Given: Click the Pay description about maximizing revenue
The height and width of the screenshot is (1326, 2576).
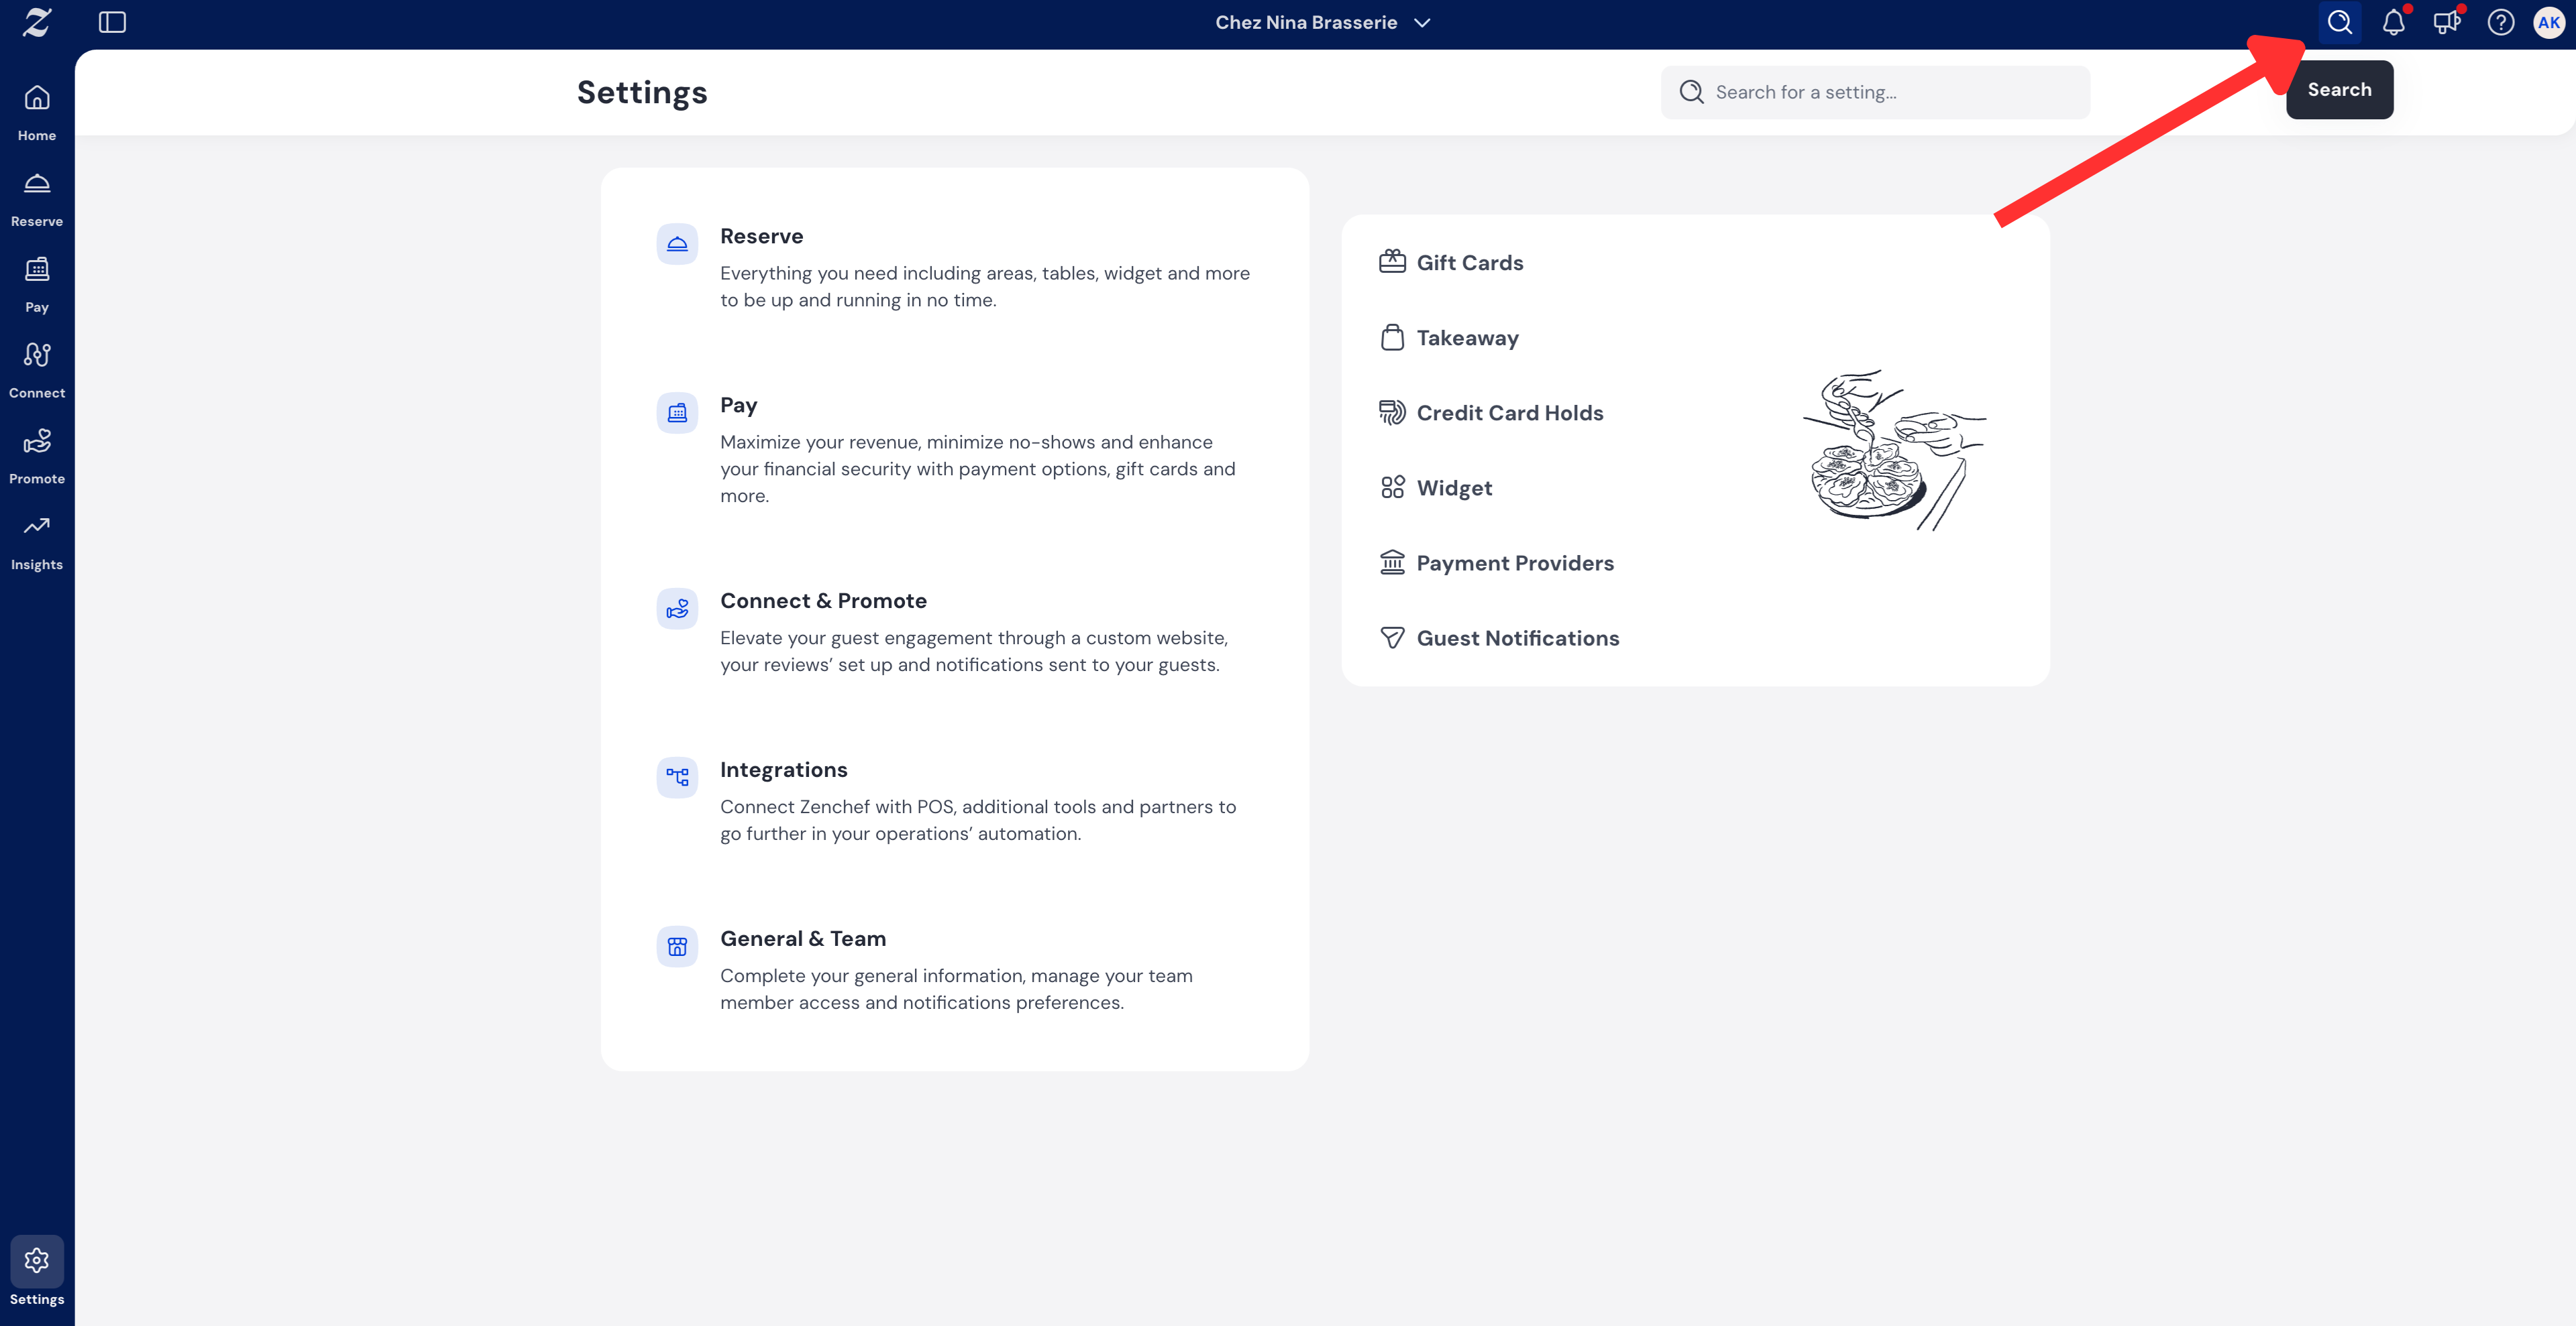Looking at the screenshot, I should tap(978, 469).
